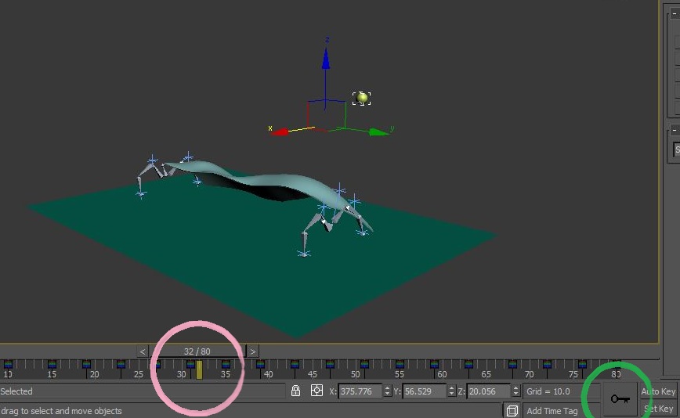Select the omni light object in viewport
680x418 pixels.
click(362, 98)
